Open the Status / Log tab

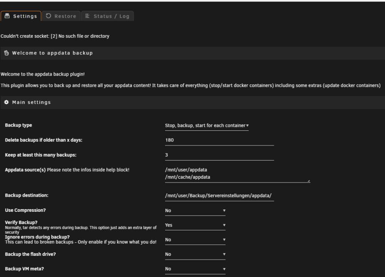(x=107, y=16)
